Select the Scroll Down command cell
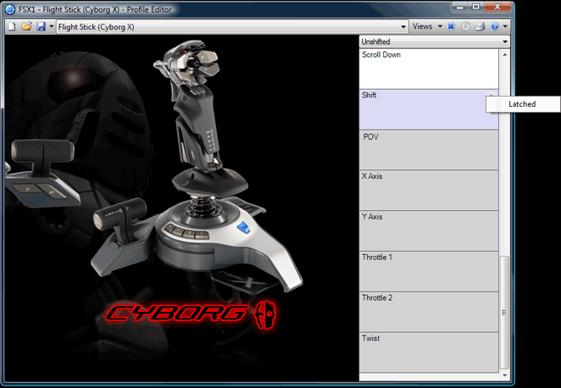This screenshot has width=561, height=388. (429, 69)
